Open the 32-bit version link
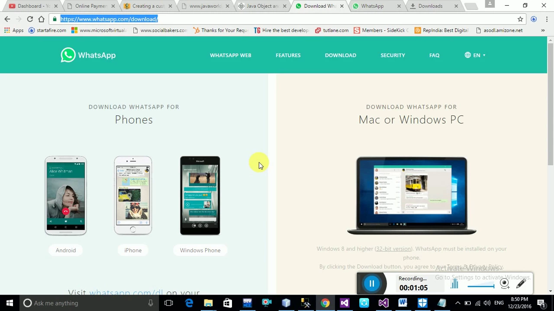Image resolution: width=554 pixels, height=311 pixels. [x=393, y=249]
